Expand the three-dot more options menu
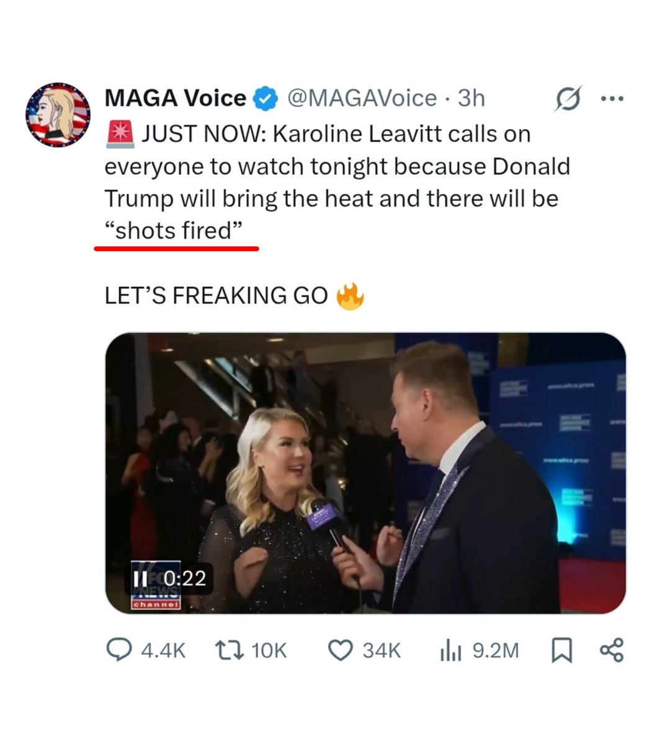This screenshot has height=744, width=652. (612, 99)
